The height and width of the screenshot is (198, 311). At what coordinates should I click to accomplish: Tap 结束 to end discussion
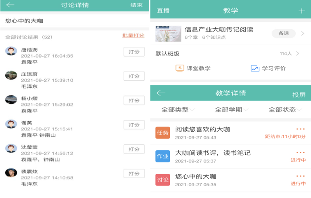136,5
